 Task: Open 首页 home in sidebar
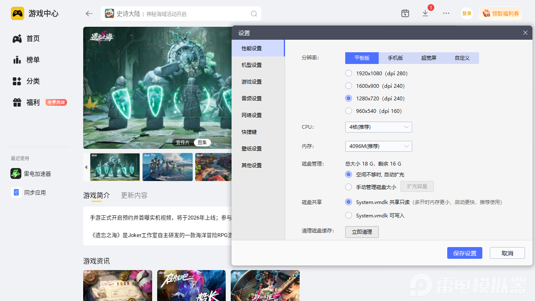(x=33, y=39)
